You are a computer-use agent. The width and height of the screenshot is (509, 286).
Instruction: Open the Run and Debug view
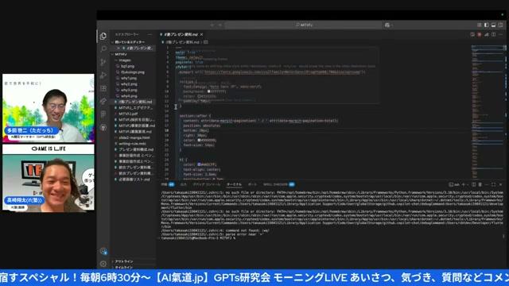click(103, 75)
